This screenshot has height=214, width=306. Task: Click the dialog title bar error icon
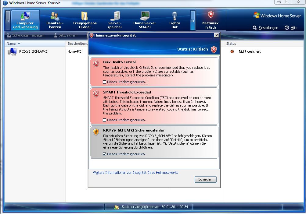(x=92, y=35)
